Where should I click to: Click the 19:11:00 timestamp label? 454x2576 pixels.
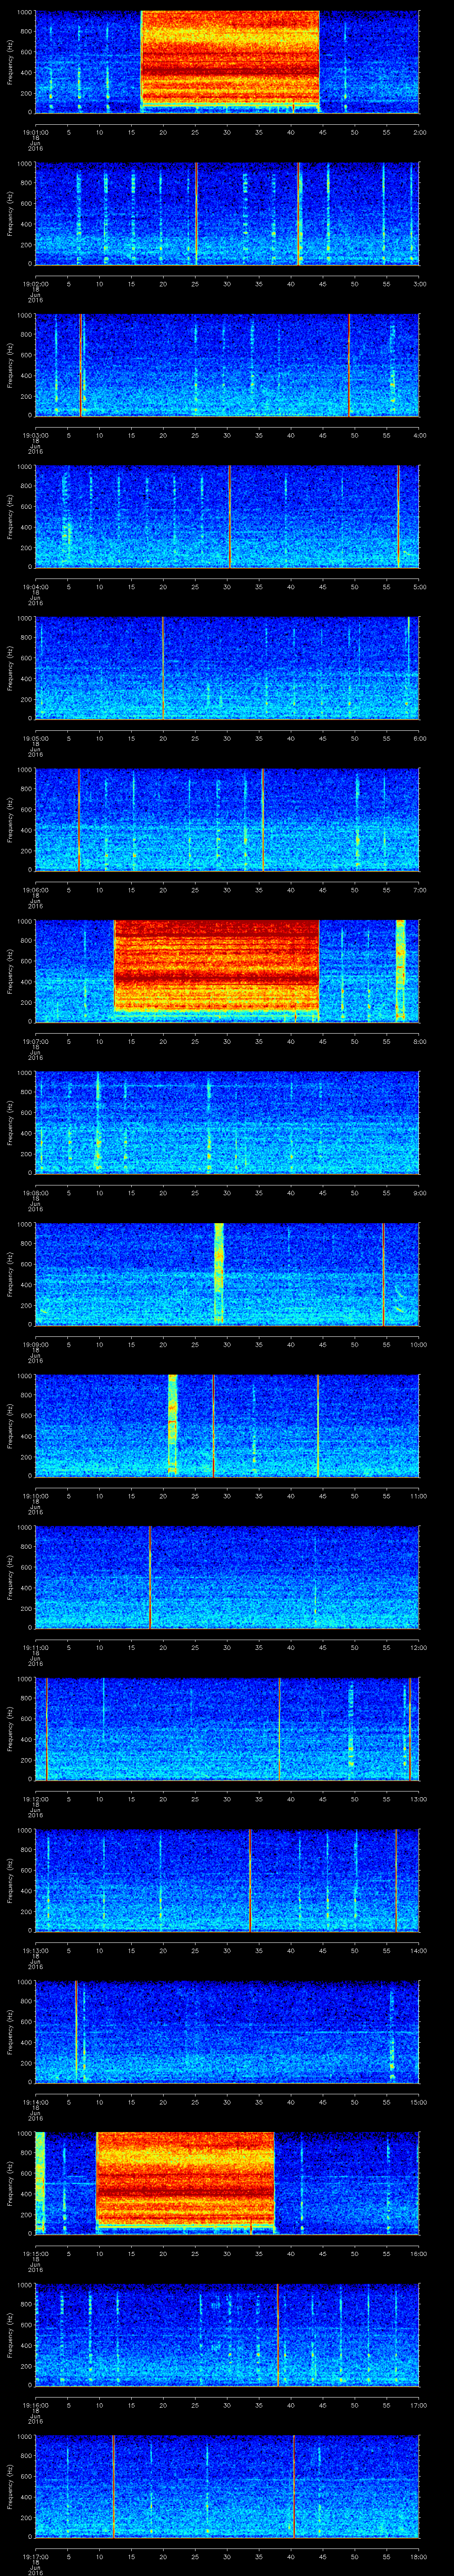(36, 1648)
